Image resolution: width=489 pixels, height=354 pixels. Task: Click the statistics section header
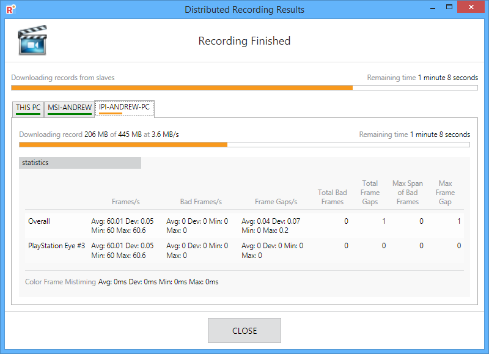point(80,163)
